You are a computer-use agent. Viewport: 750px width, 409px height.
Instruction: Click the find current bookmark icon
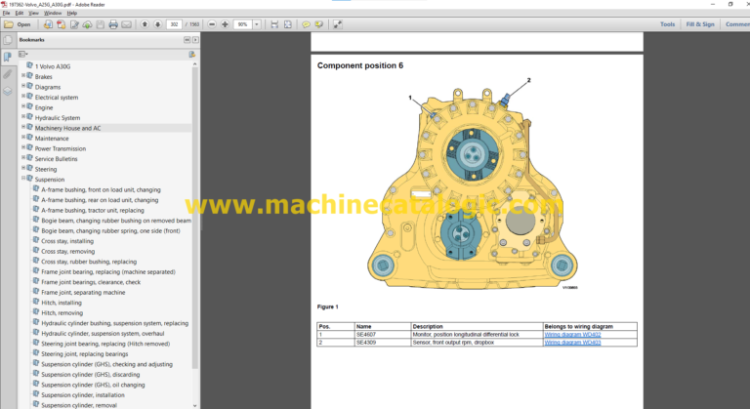coord(191,54)
